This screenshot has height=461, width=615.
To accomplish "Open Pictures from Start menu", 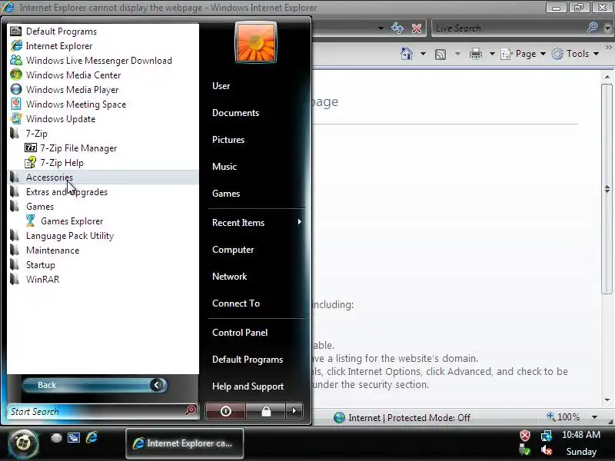I will coord(257,140).
